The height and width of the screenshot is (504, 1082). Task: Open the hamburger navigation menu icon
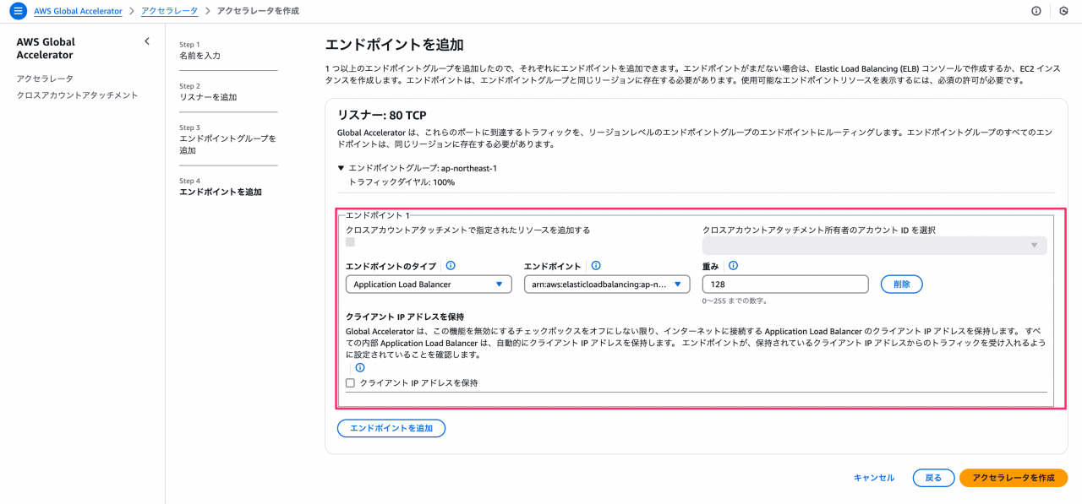click(x=18, y=11)
